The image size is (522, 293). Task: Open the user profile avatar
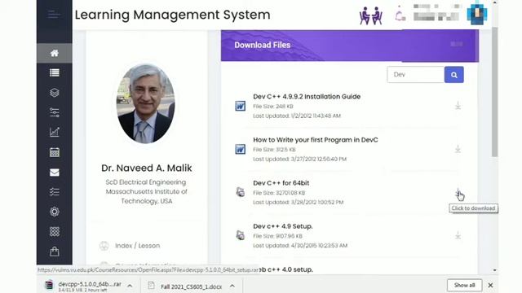(476, 14)
